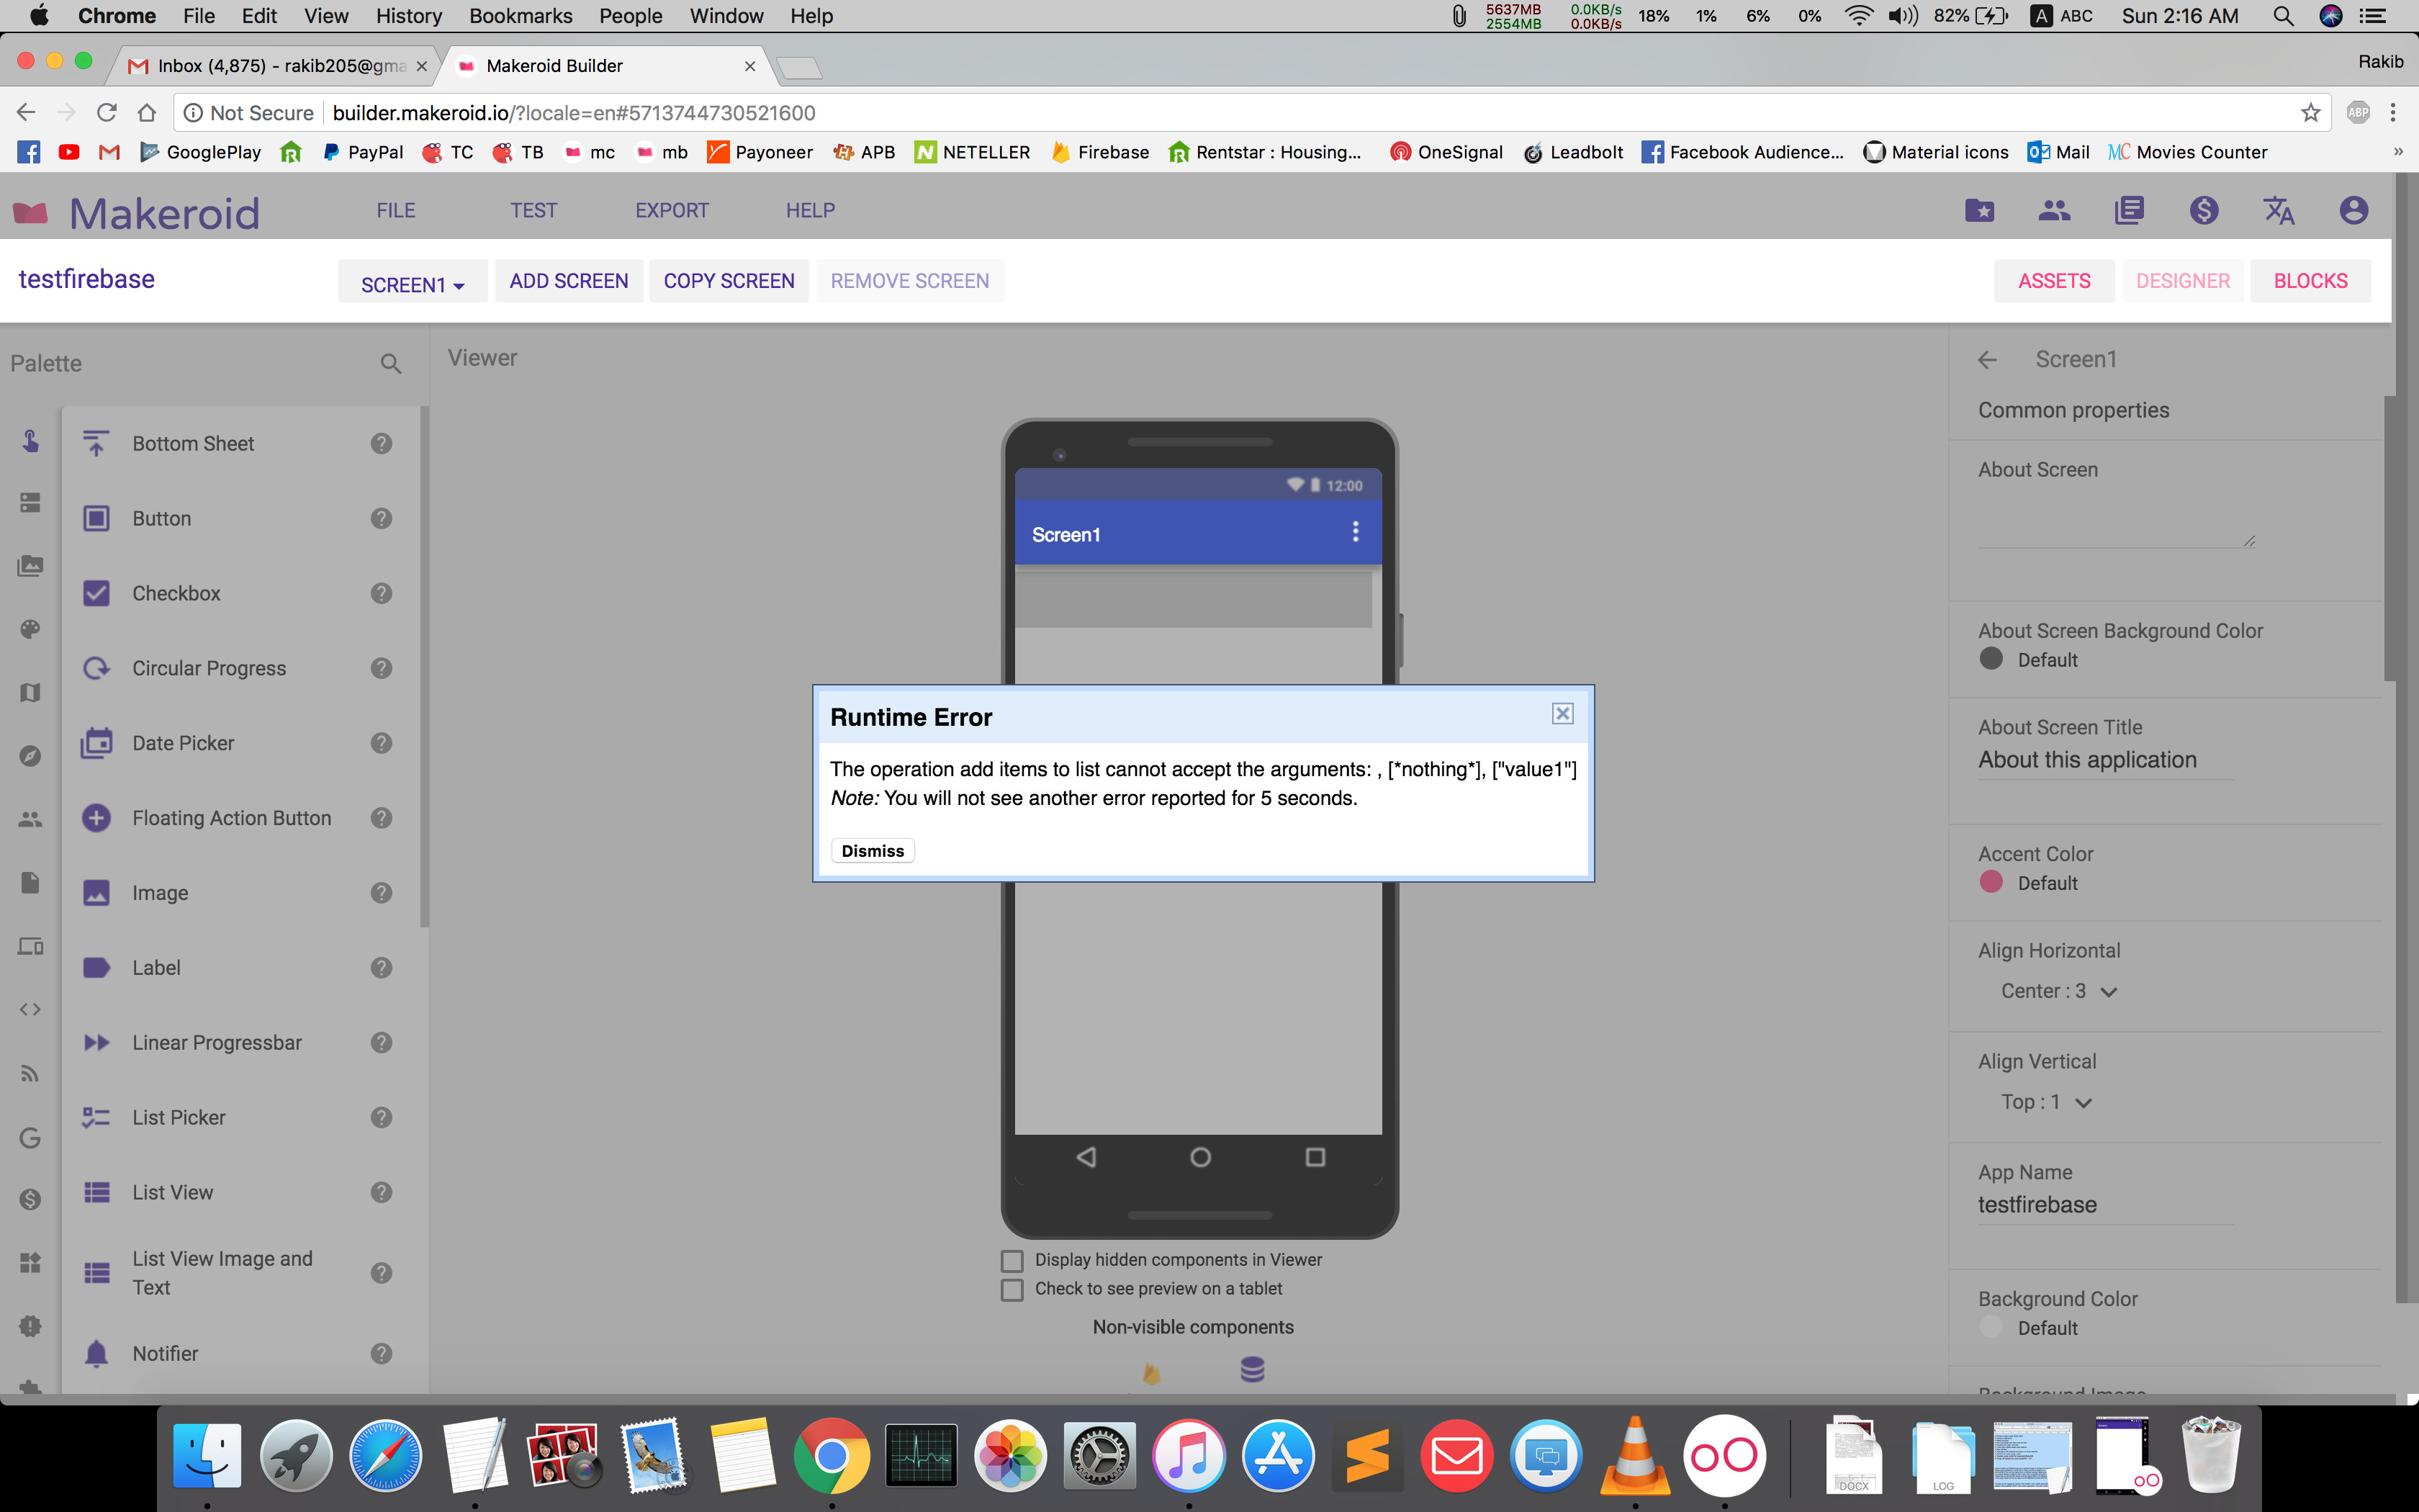Click the Accent Color pink swatch

(1991, 882)
